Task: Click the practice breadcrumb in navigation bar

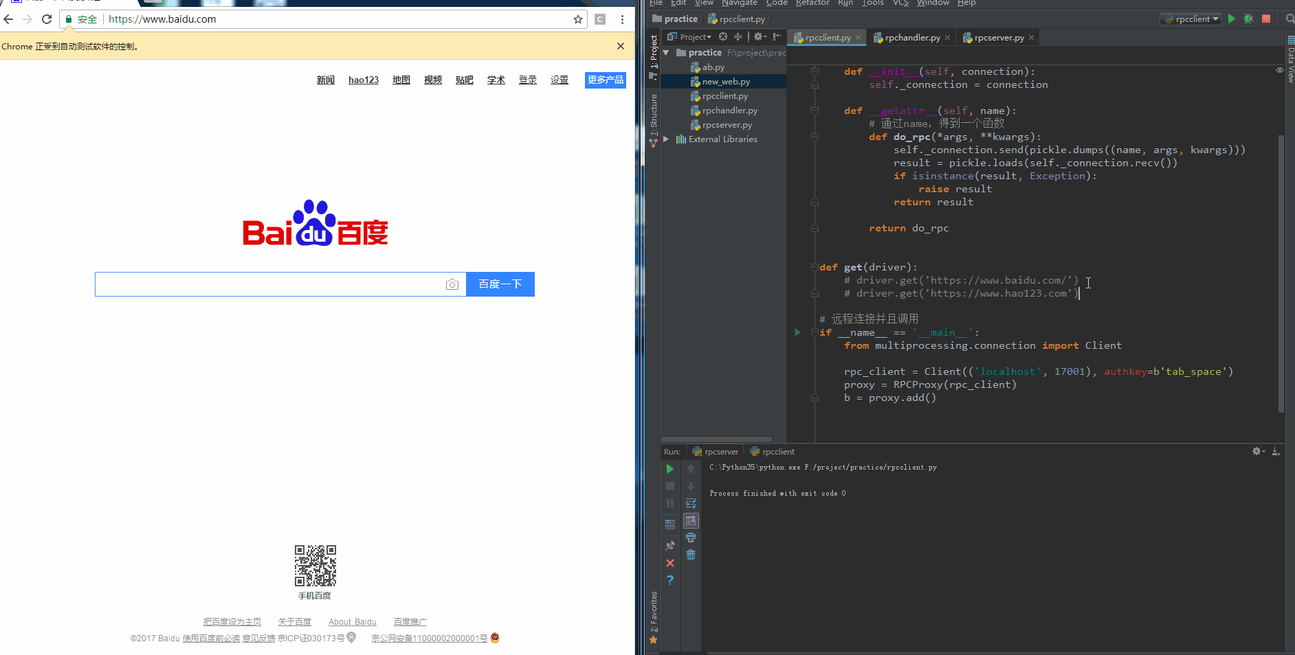Action: 675,19
